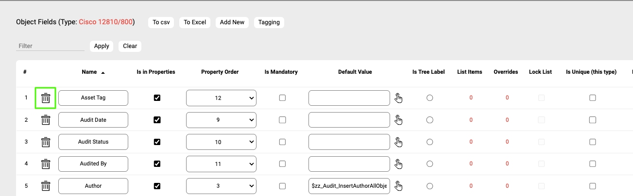The image size is (633, 196).
Task: Click hand pointer icon in Audit Status row
Action: (x=398, y=142)
